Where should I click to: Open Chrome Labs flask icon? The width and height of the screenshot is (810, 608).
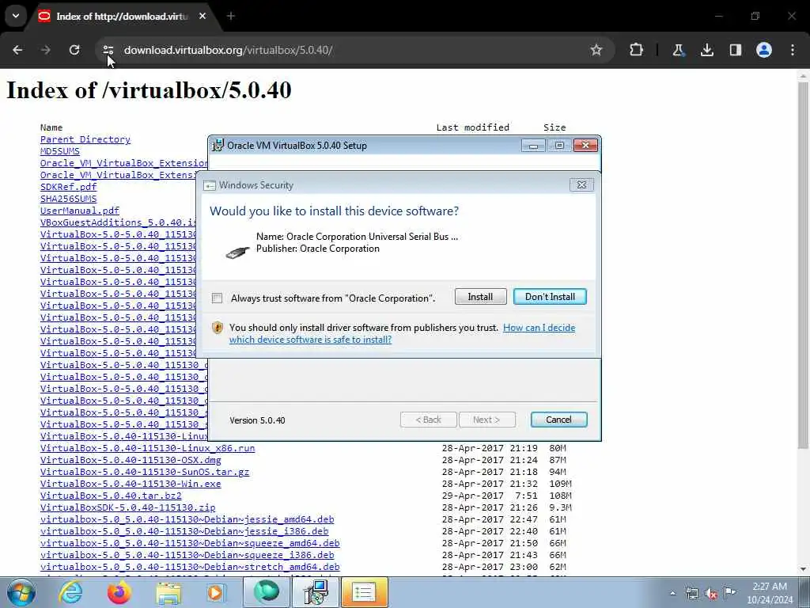[x=678, y=50]
